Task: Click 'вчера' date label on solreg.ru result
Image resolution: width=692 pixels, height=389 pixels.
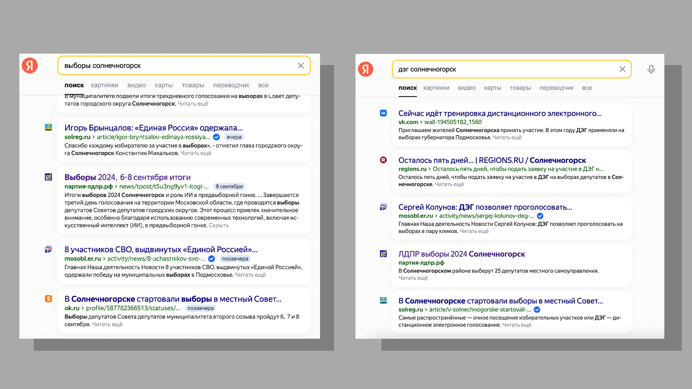Action: tap(234, 137)
